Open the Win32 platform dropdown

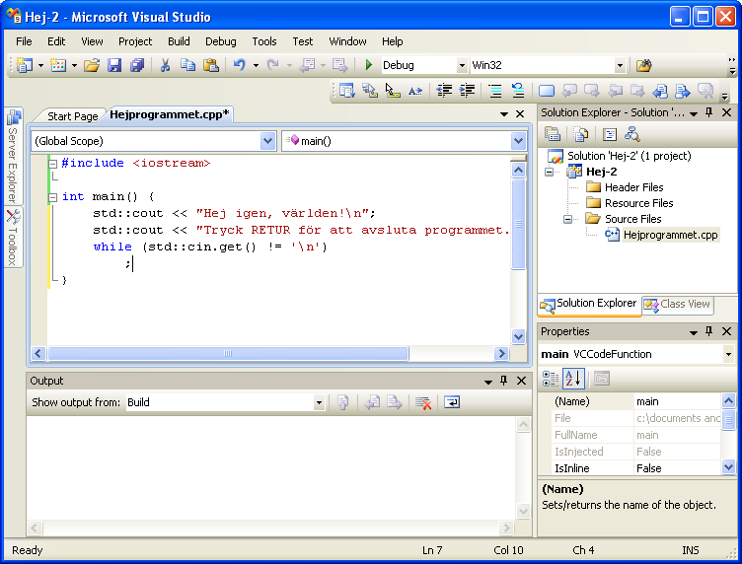(620, 65)
